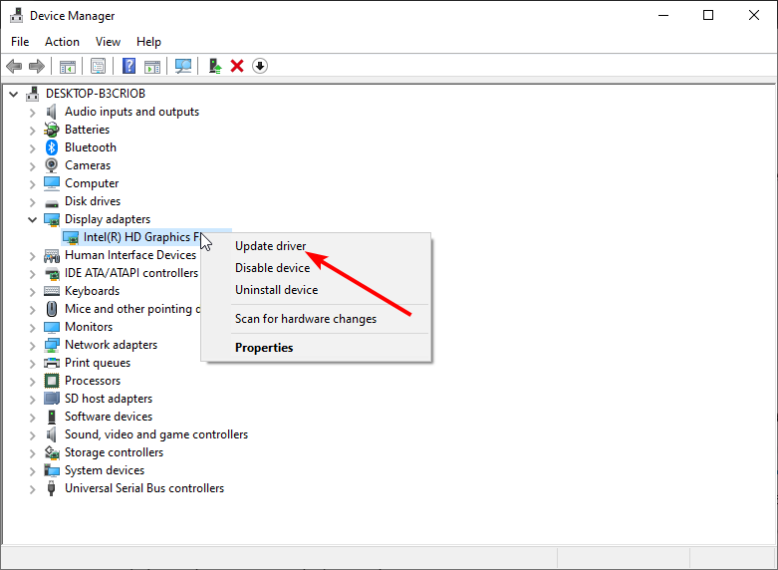Select the Cameras label text
The image size is (778, 570).
88,165
